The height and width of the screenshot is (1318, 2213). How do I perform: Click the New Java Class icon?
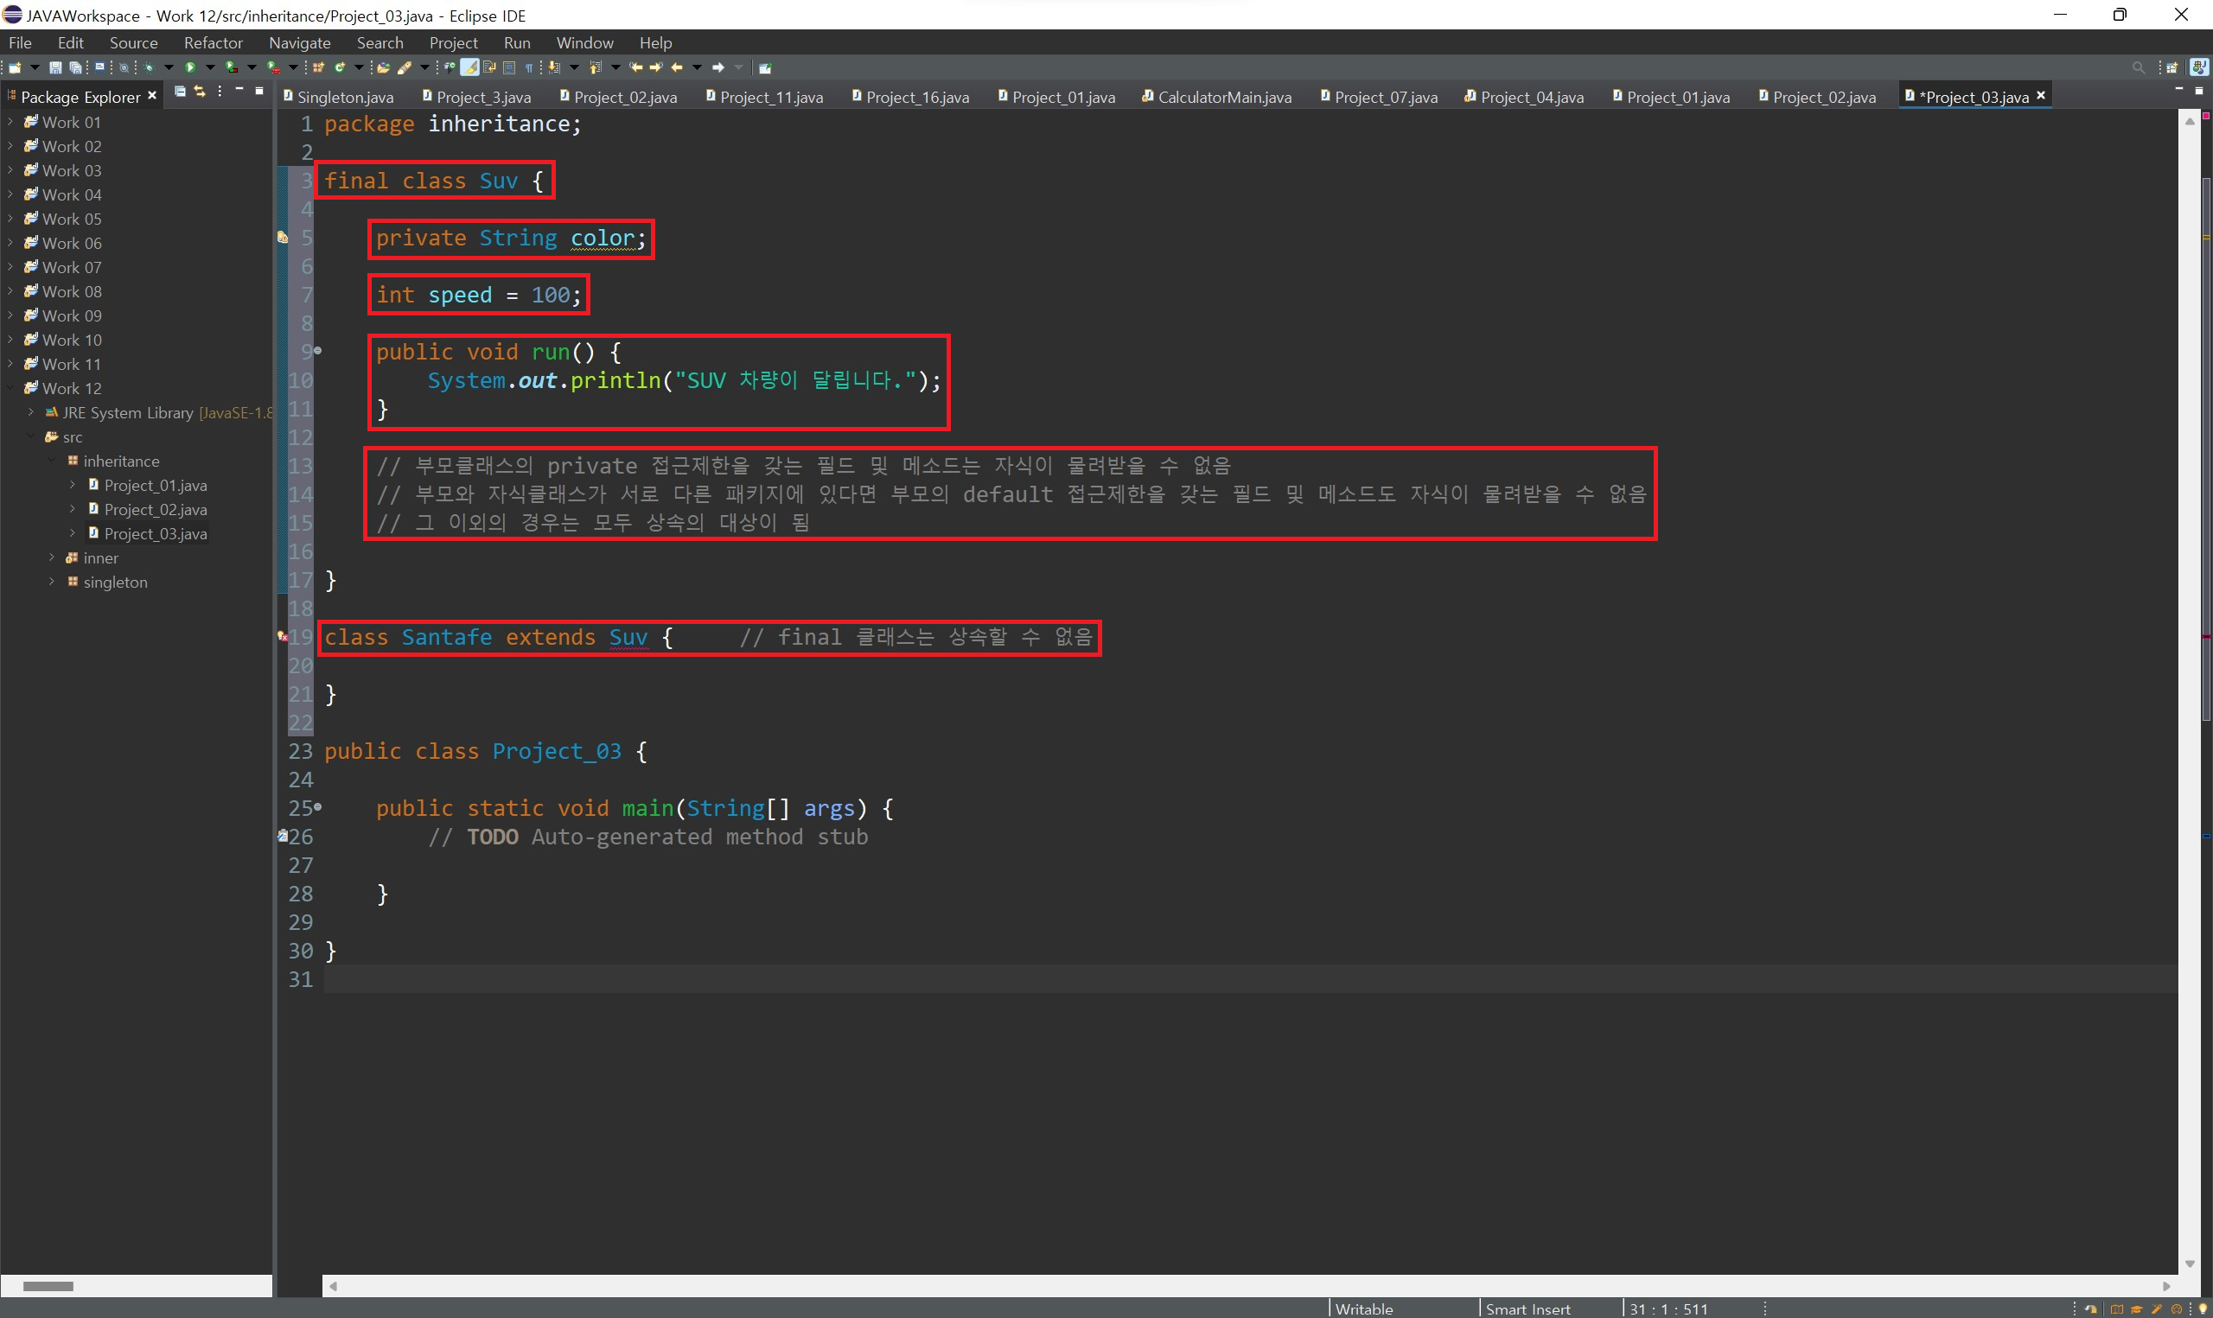(x=339, y=67)
